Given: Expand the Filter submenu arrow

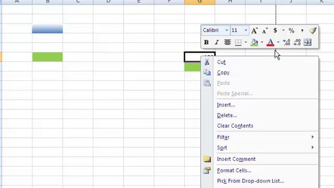Looking at the screenshot, I should [313, 137].
